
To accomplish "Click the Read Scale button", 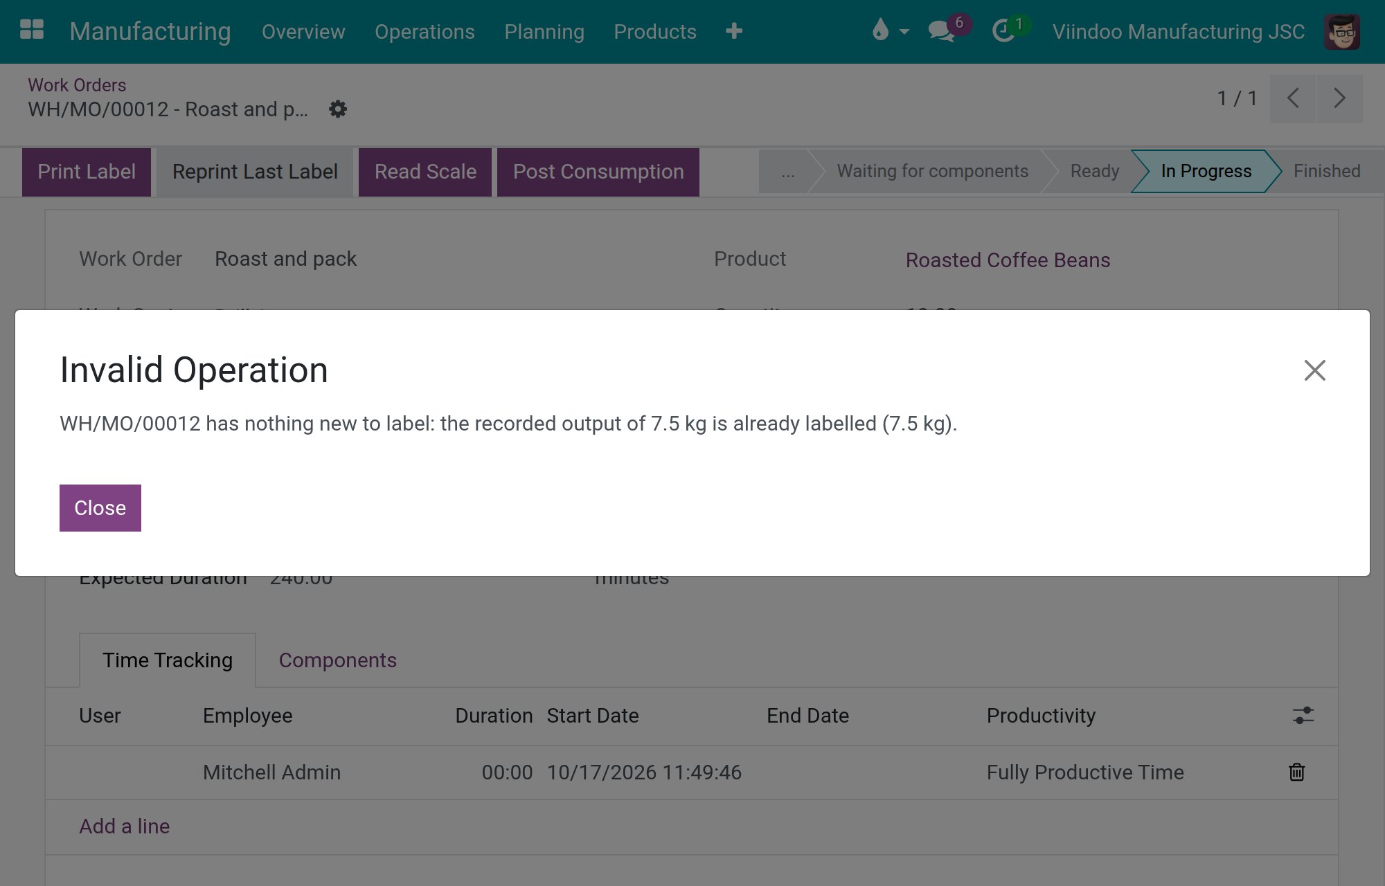I will tap(425, 172).
